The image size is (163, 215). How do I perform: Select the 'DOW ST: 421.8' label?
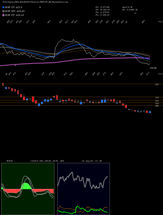[13, 7]
